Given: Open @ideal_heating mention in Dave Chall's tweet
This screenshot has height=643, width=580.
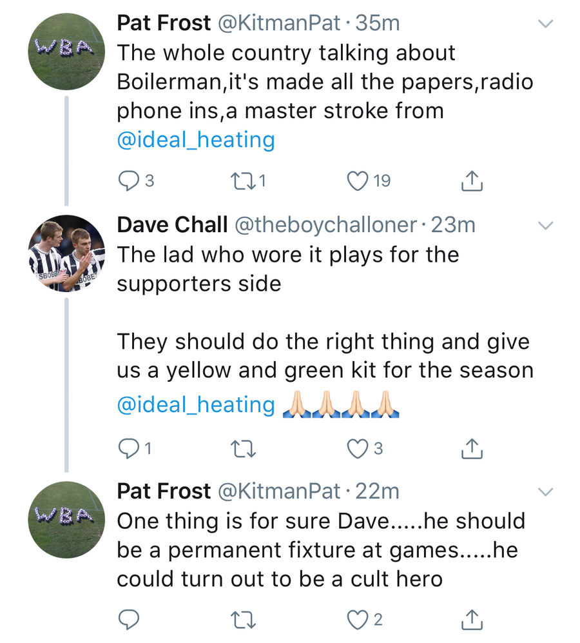Looking at the screenshot, I should tap(195, 405).
